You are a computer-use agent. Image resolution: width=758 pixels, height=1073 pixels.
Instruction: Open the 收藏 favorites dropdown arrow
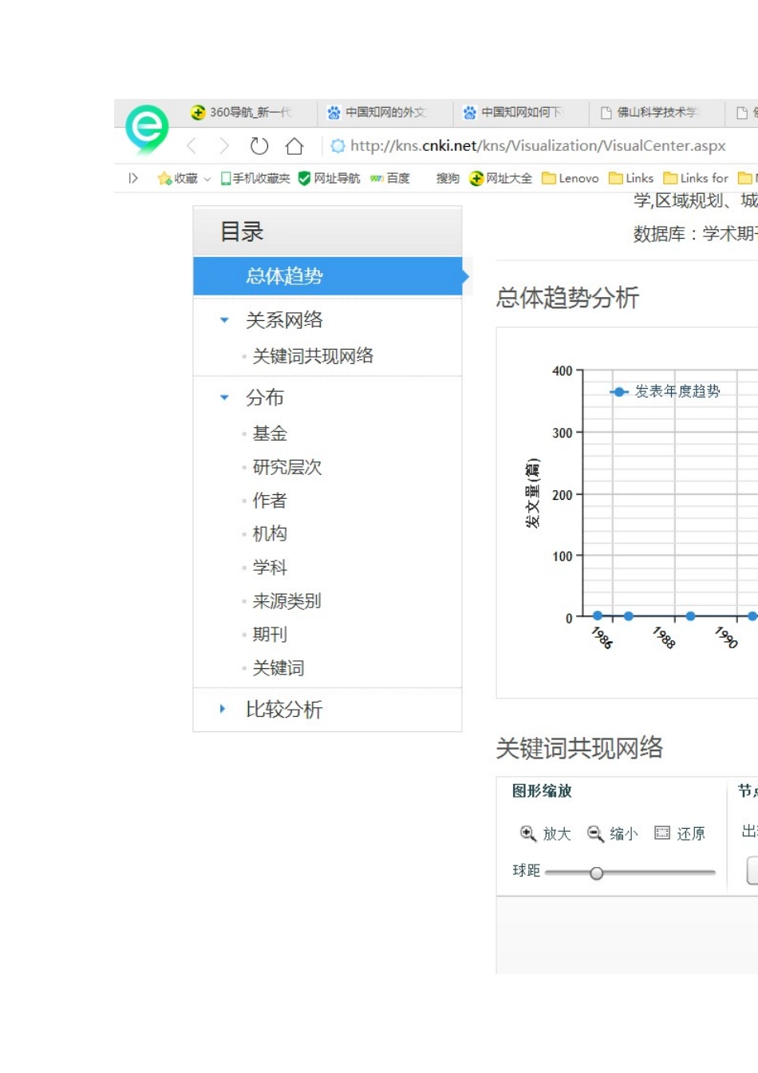(x=207, y=179)
